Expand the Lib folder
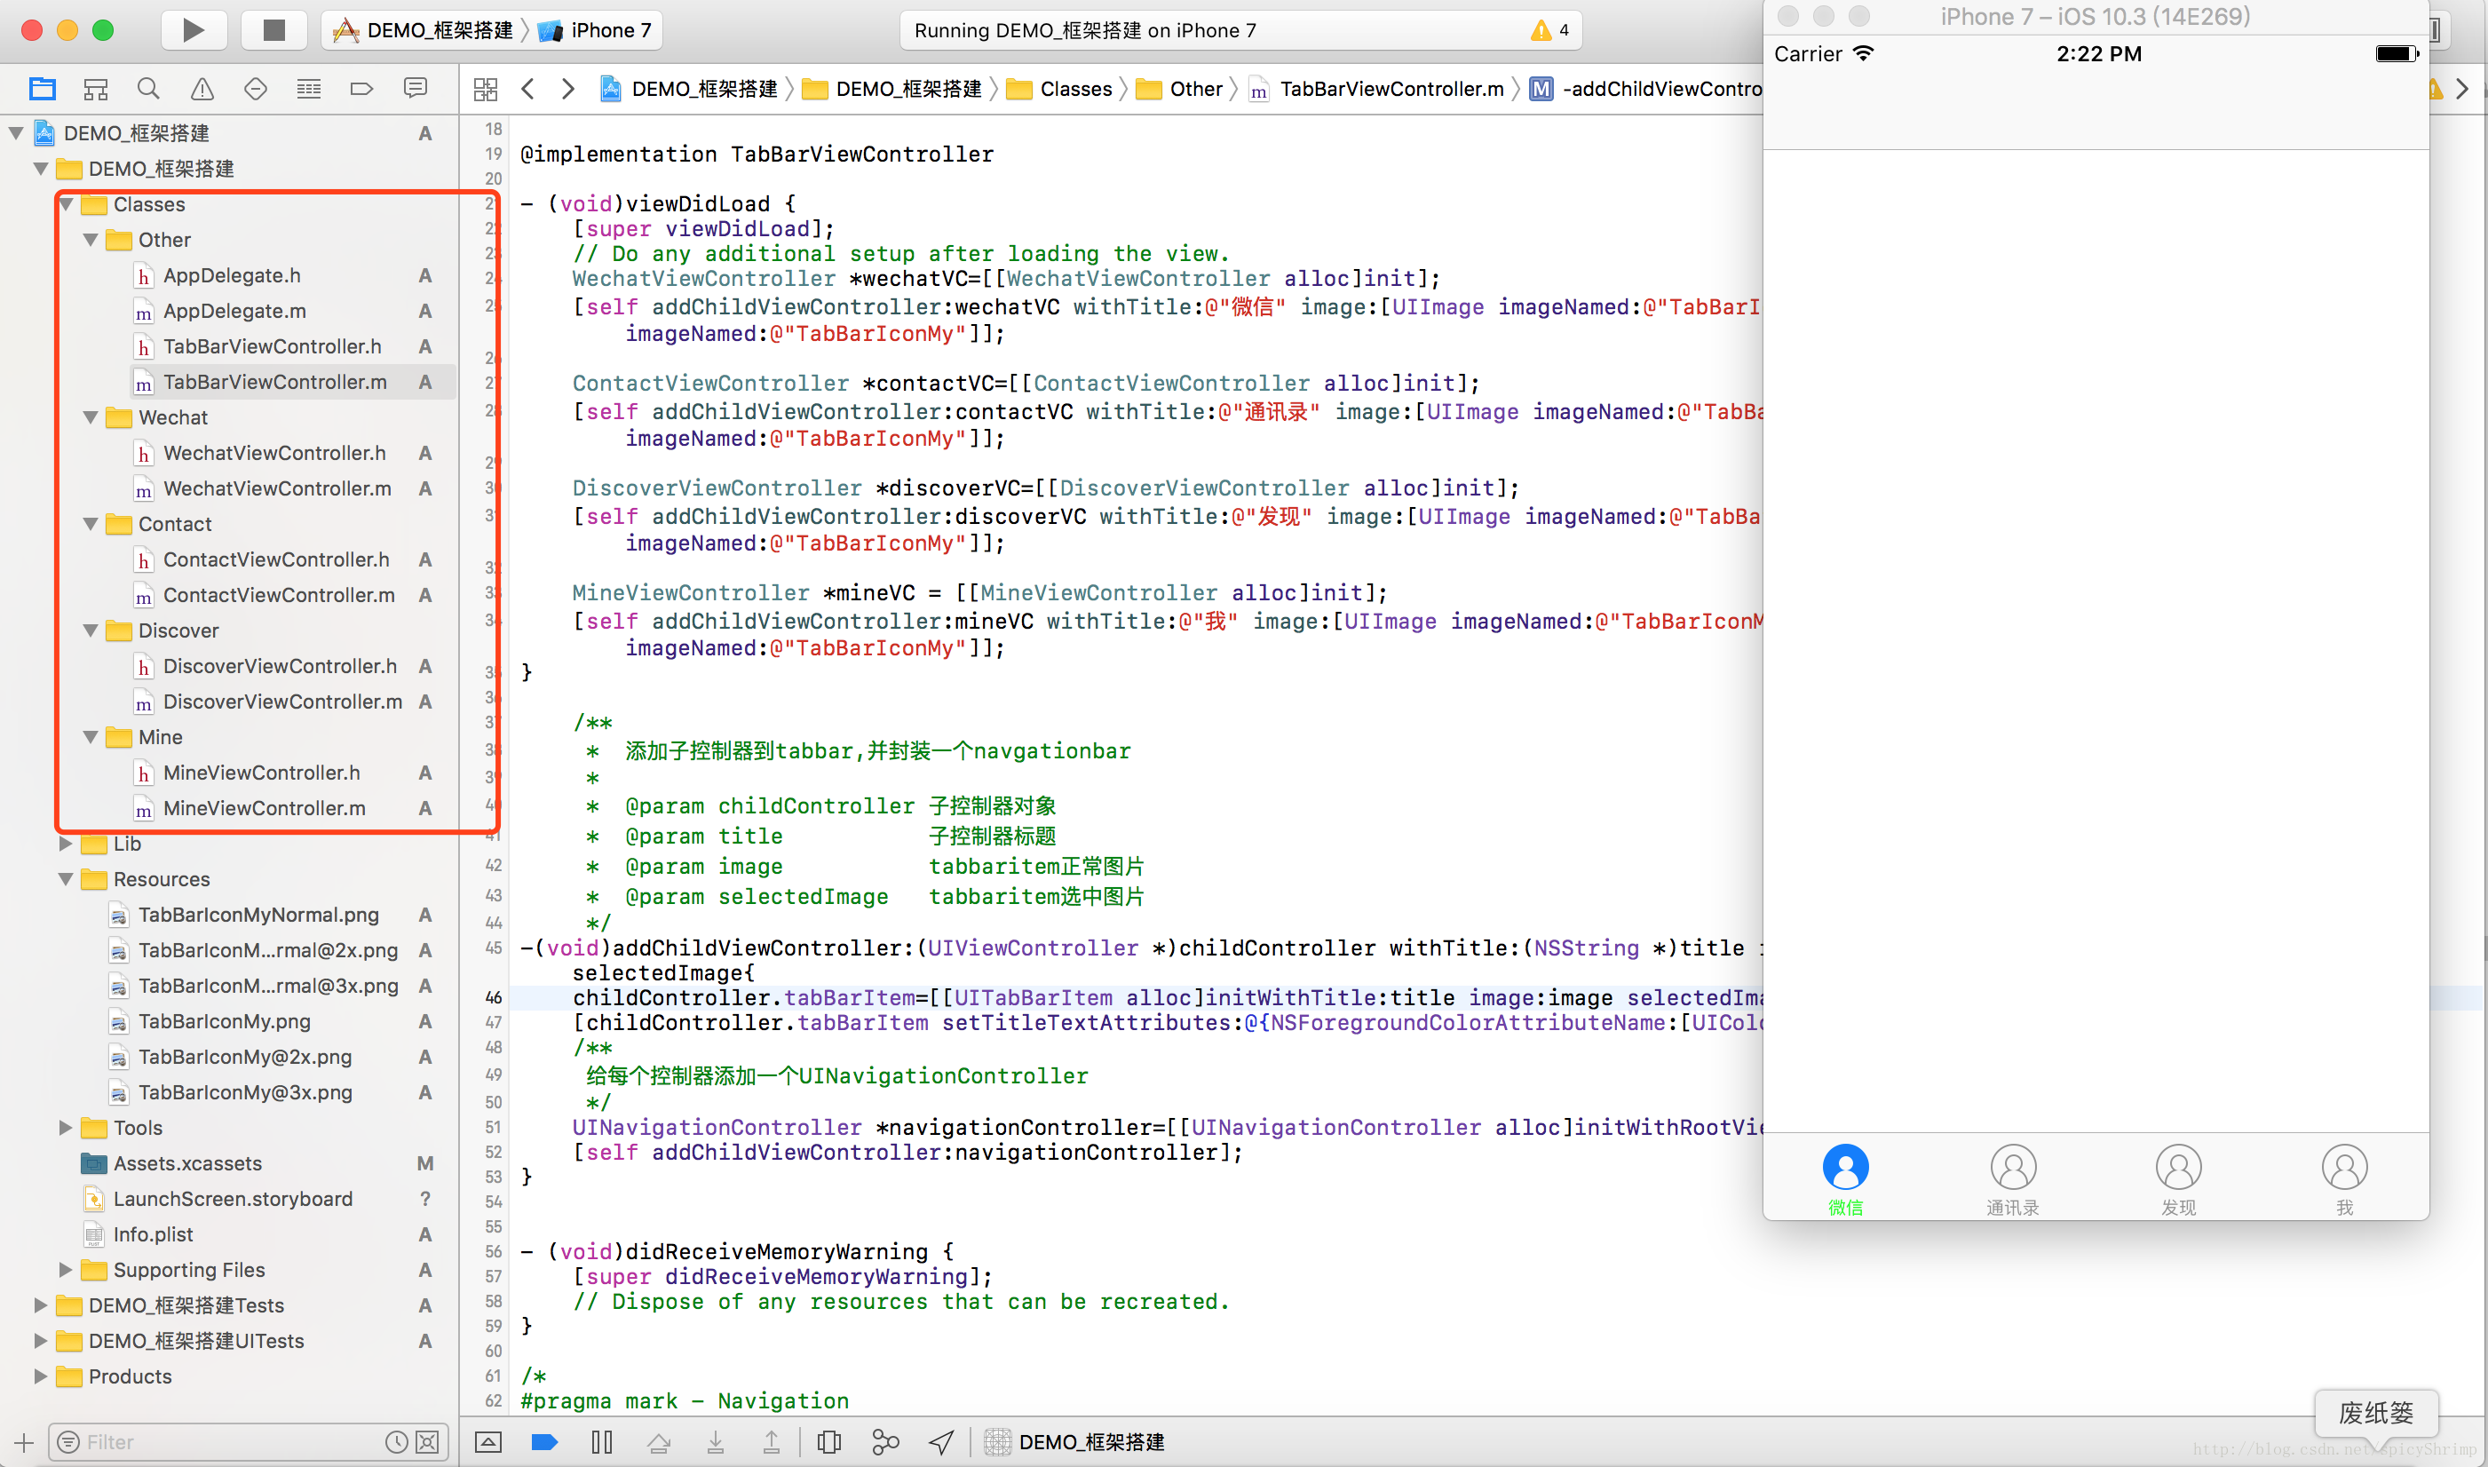 click(x=67, y=844)
